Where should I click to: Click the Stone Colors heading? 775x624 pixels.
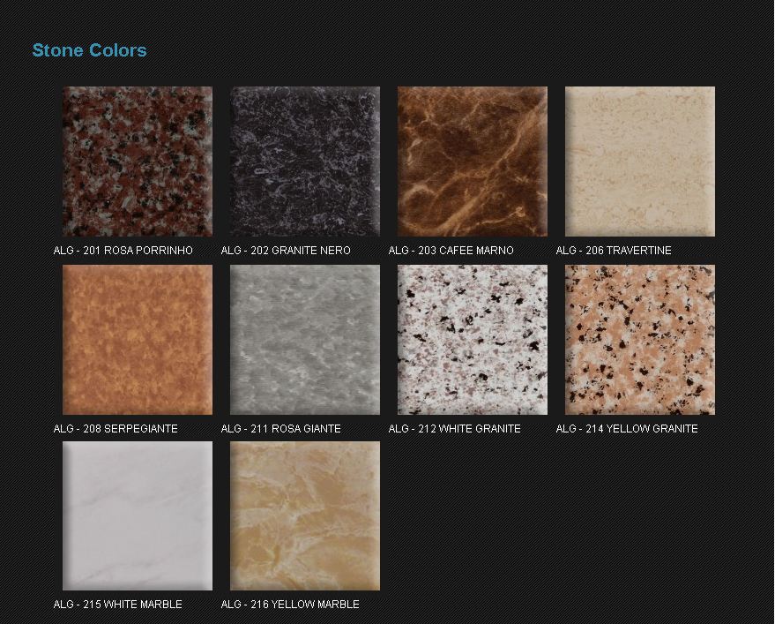(89, 50)
